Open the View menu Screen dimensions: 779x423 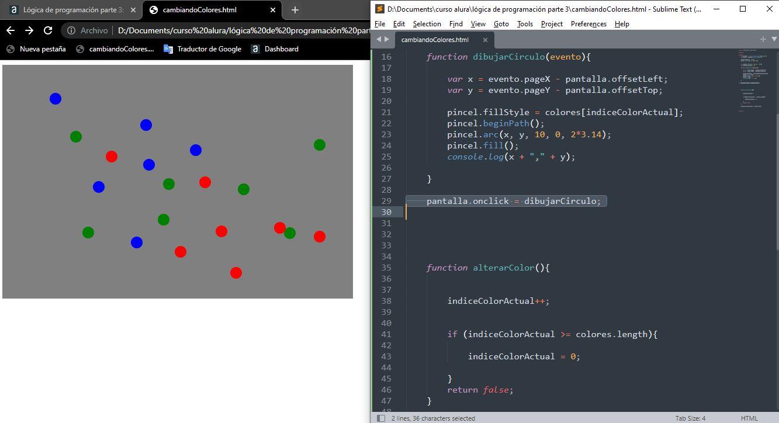478,24
